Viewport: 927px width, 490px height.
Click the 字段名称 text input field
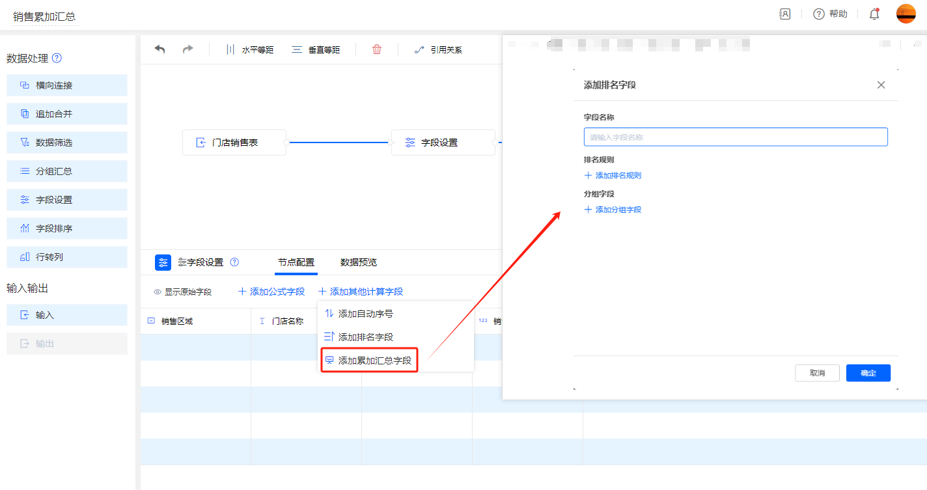(736, 137)
